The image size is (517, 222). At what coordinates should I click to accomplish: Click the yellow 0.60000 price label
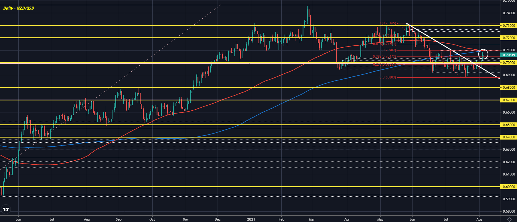(x=509, y=187)
